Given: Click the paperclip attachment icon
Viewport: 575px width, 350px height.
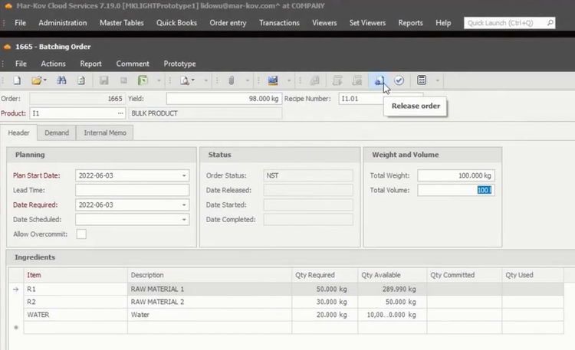Looking at the screenshot, I should tap(230, 80).
